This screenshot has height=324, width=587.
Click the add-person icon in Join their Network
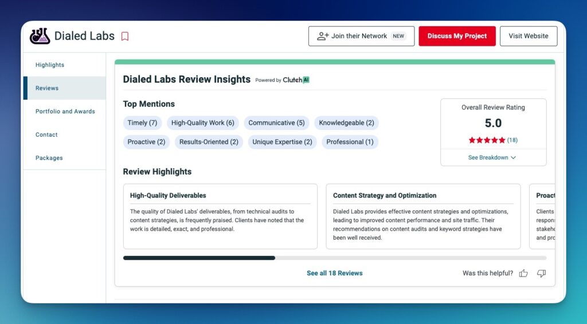coord(323,36)
